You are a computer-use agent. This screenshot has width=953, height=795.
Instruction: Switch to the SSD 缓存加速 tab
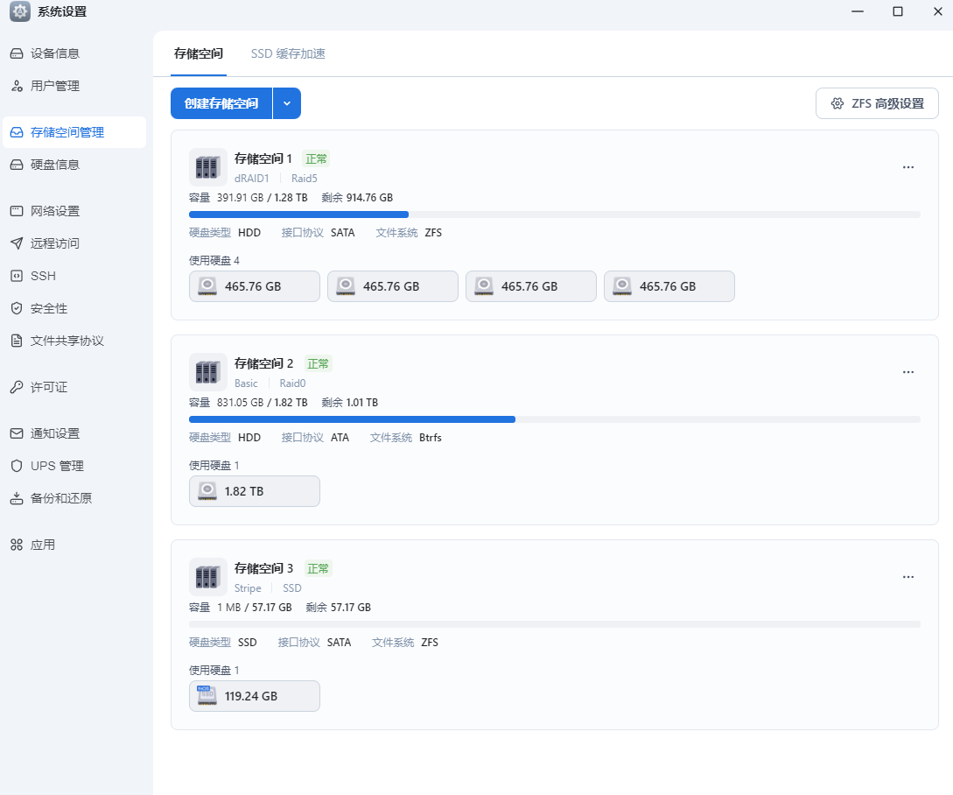coord(288,53)
